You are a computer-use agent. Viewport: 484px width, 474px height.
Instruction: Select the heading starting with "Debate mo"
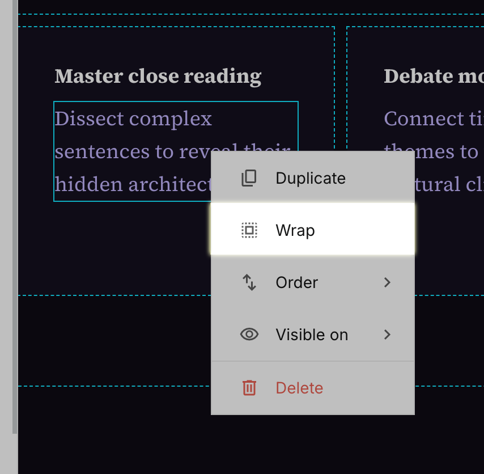(x=434, y=77)
